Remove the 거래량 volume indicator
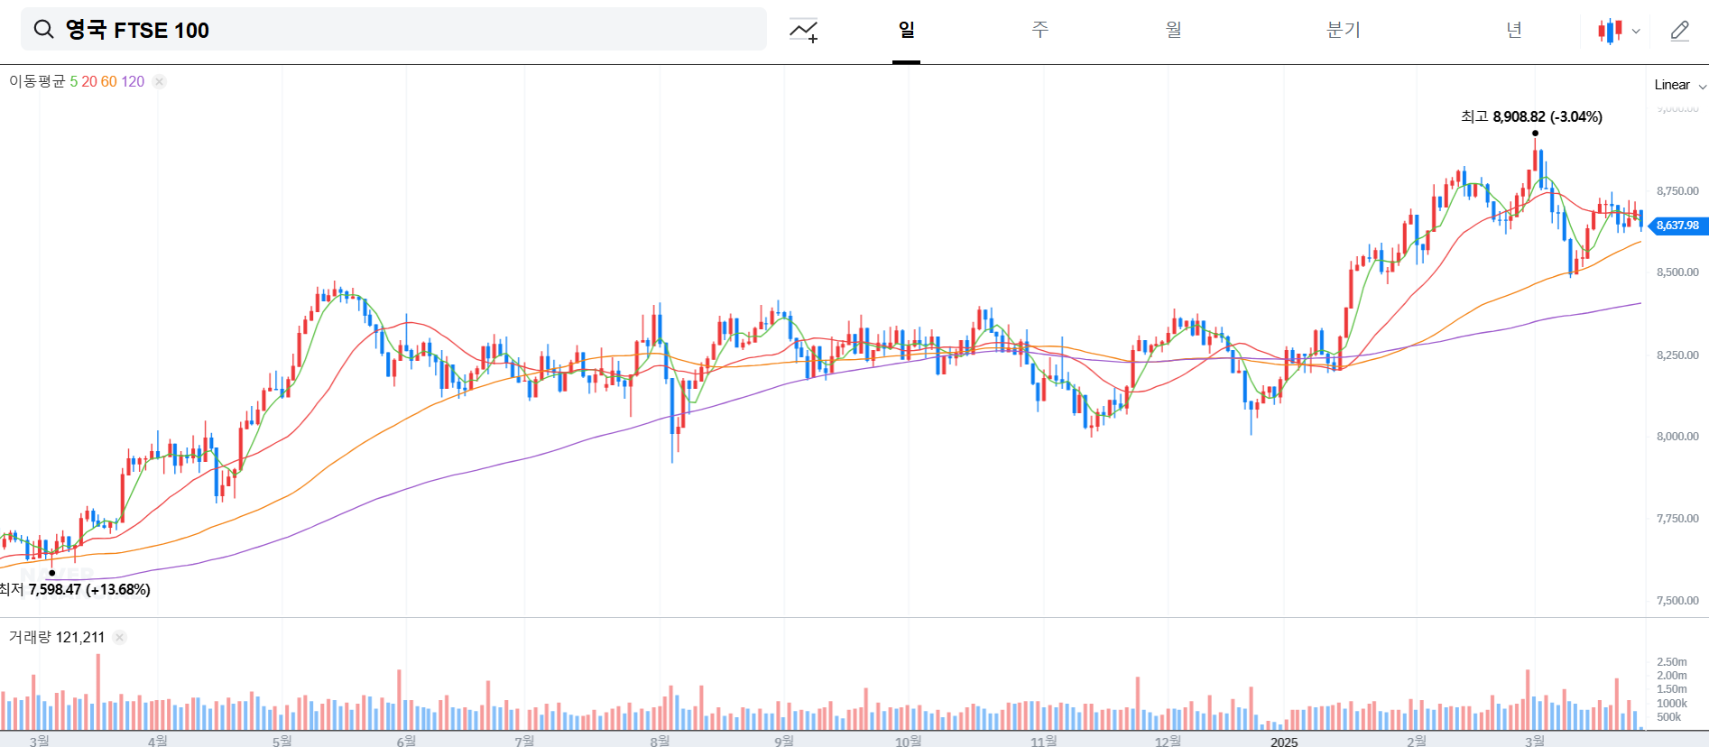The height and width of the screenshot is (747, 1709). pos(119,637)
